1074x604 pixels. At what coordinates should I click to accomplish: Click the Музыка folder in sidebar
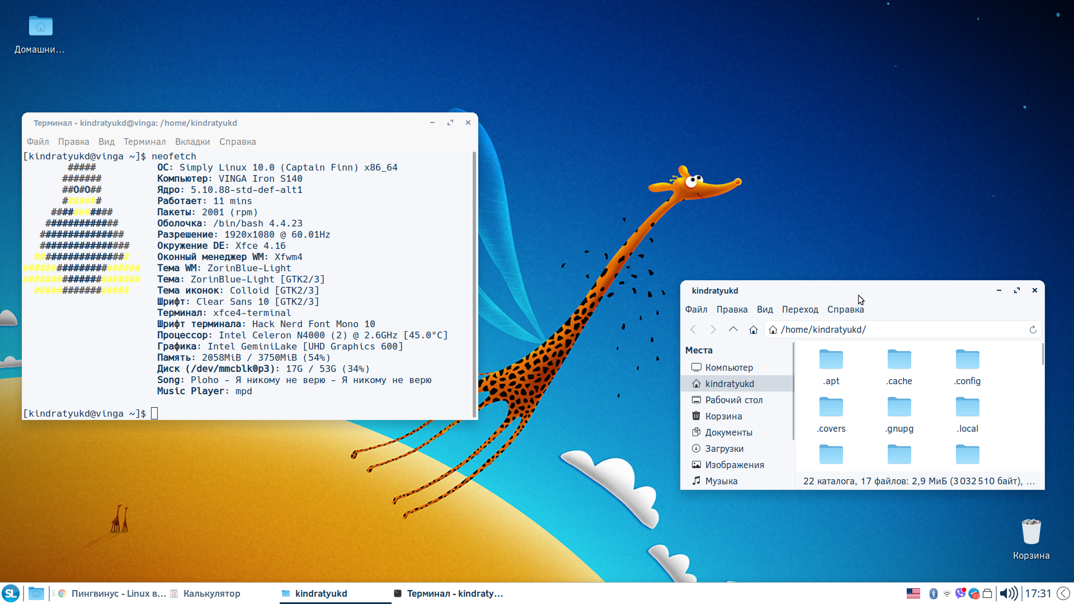point(722,481)
